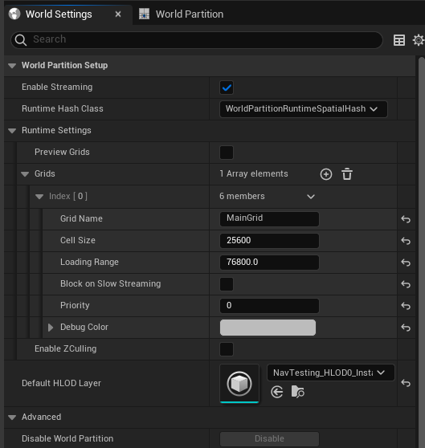Click the "Disable World Partition" label
Screen dimensions: 425x448
(67, 438)
